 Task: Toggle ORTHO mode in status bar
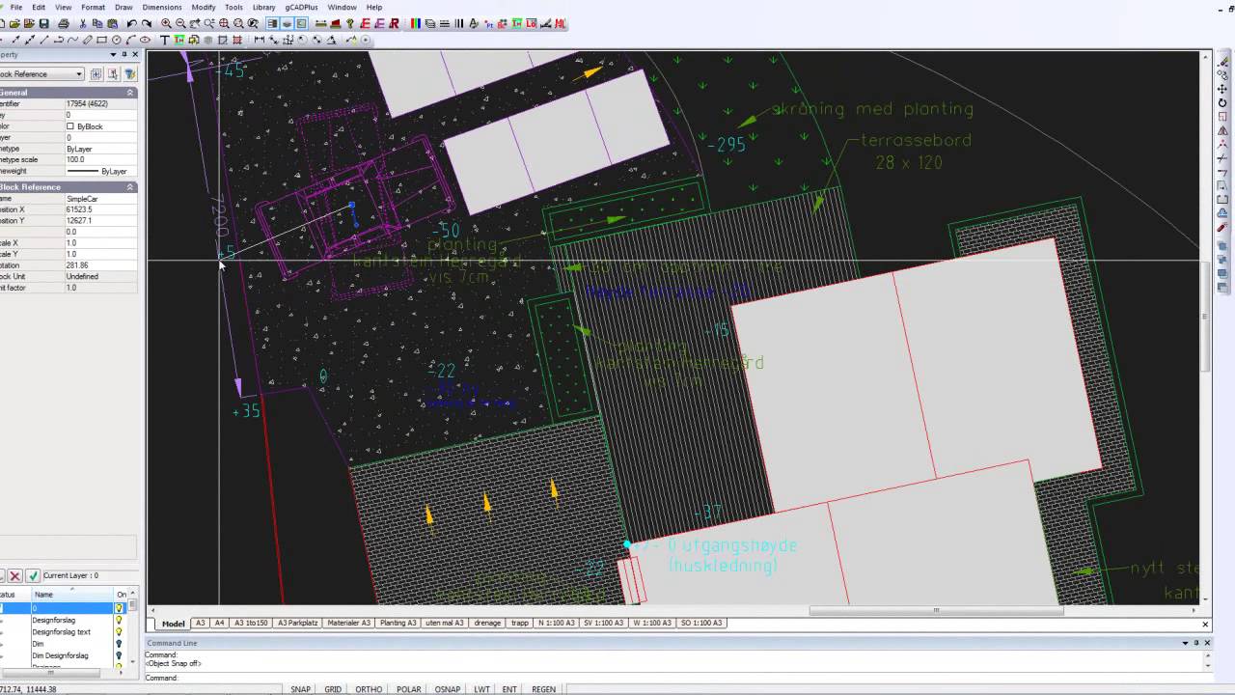point(369,689)
